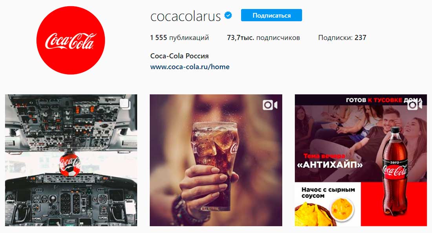Screen dimensions: 432x233
Task: Click the blue verified badge
Action: (228, 15)
